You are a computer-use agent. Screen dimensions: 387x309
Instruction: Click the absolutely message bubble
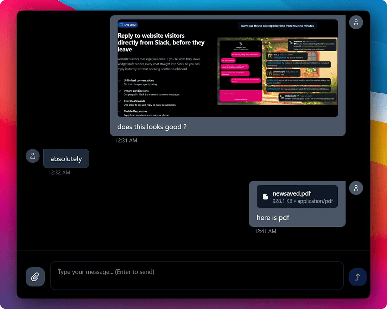pyautogui.click(x=66, y=158)
